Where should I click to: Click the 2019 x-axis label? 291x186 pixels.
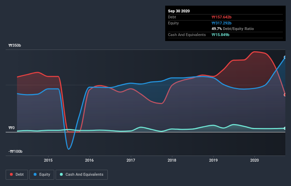pos(213,160)
